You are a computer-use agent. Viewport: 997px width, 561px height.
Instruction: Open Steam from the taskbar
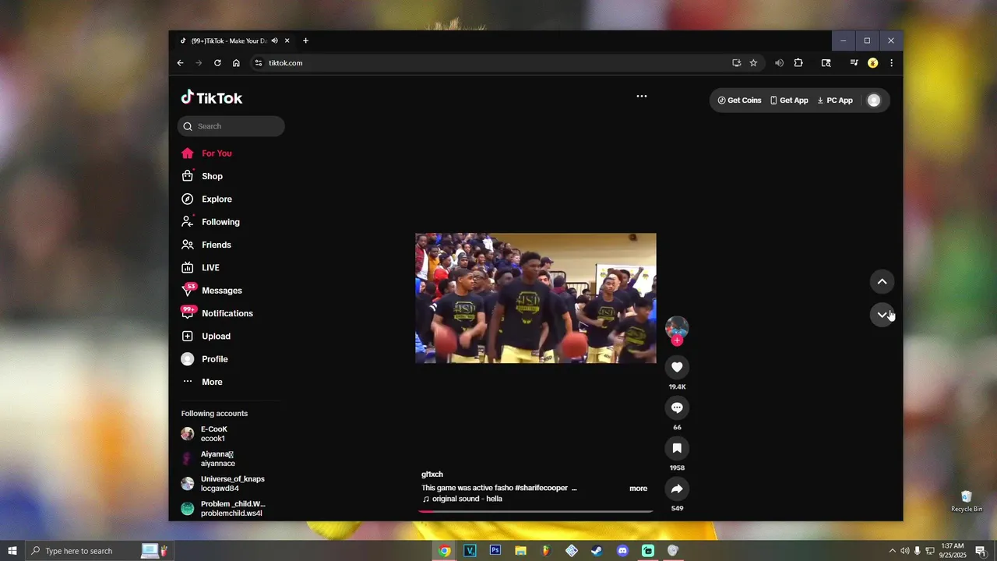(597, 551)
